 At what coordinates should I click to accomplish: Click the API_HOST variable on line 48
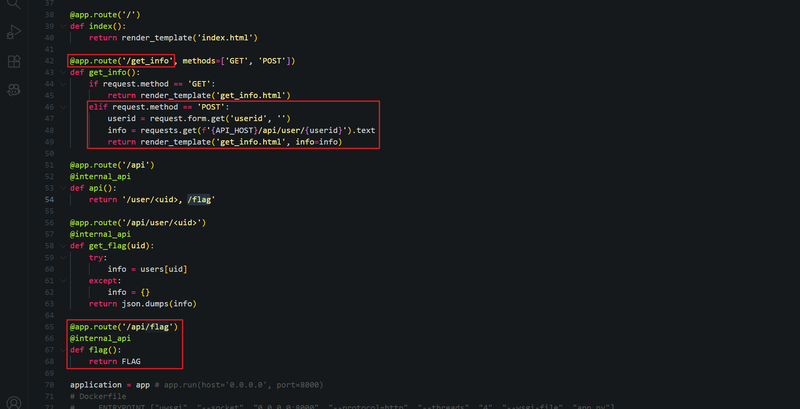click(234, 130)
